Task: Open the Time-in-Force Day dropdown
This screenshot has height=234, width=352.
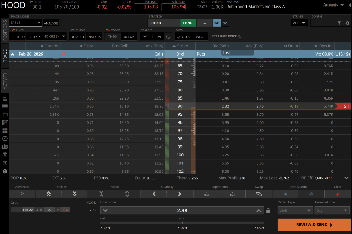Action: click(x=332, y=210)
